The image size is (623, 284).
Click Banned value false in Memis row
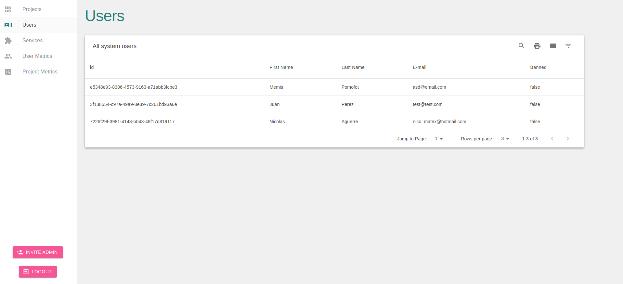tap(535, 87)
